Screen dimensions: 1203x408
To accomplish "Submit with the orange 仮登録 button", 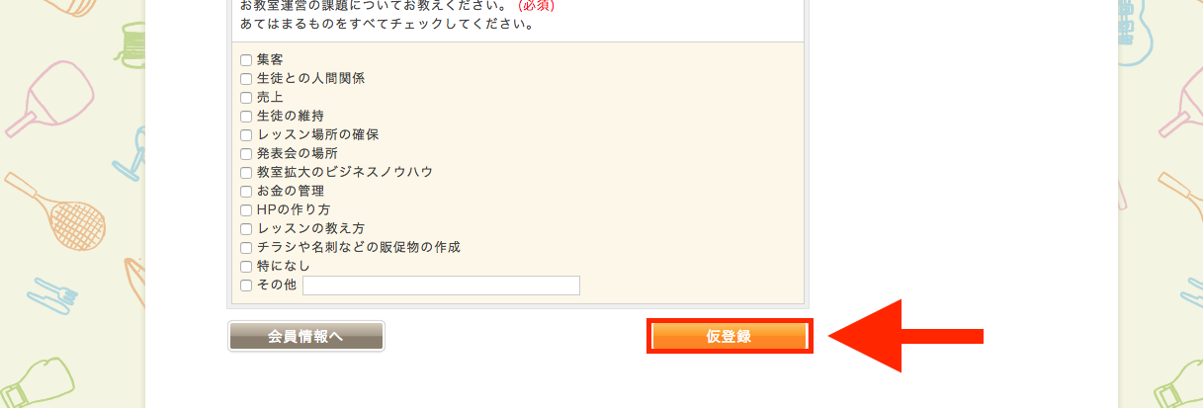I will tap(730, 337).
